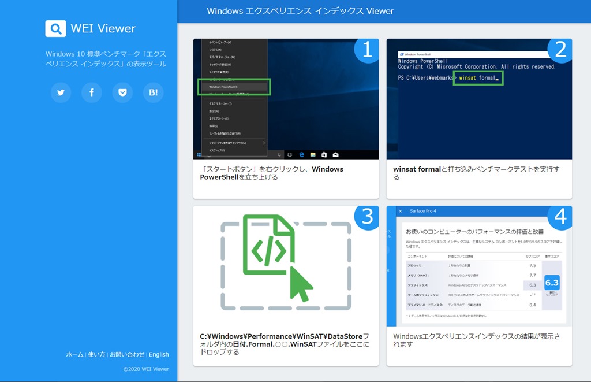Open the 使い方 footer link
Image resolution: width=591 pixels, height=382 pixels.
point(96,354)
